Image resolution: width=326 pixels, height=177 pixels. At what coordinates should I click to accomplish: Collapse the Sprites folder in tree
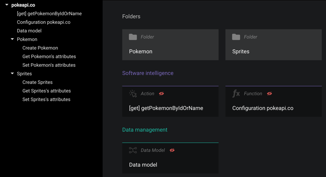click(12, 74)
